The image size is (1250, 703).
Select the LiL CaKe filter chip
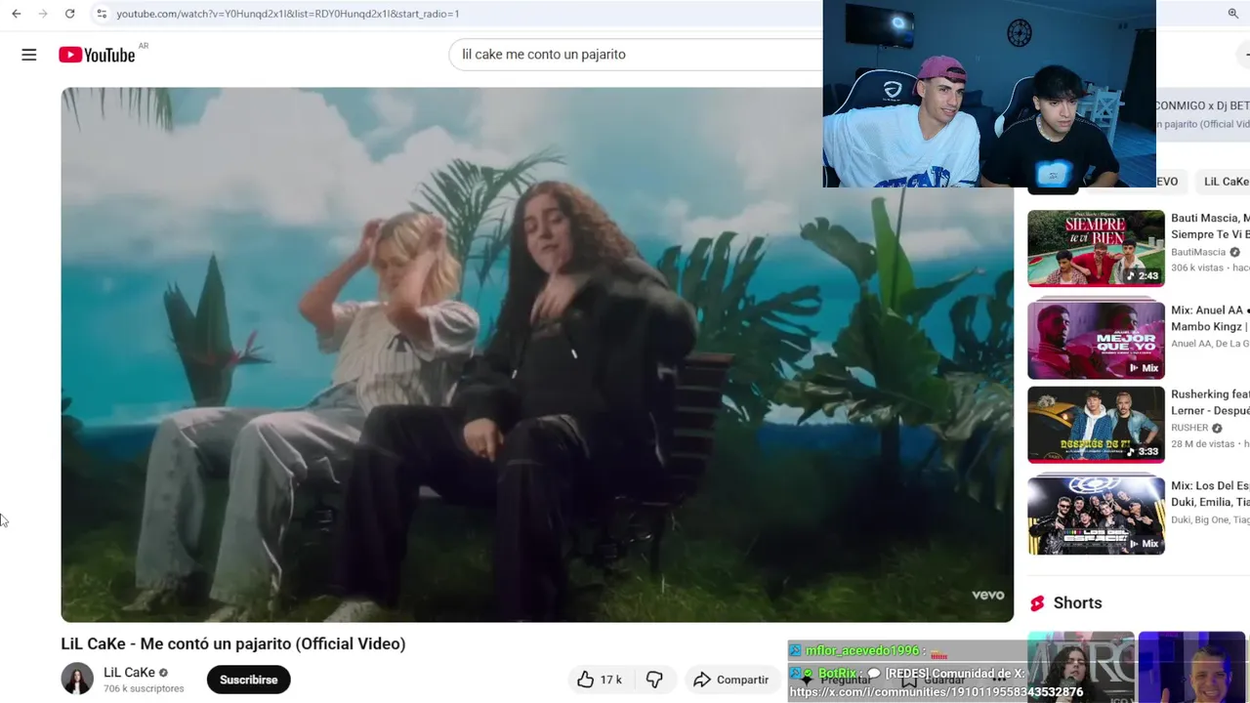tap(1225, 182)
